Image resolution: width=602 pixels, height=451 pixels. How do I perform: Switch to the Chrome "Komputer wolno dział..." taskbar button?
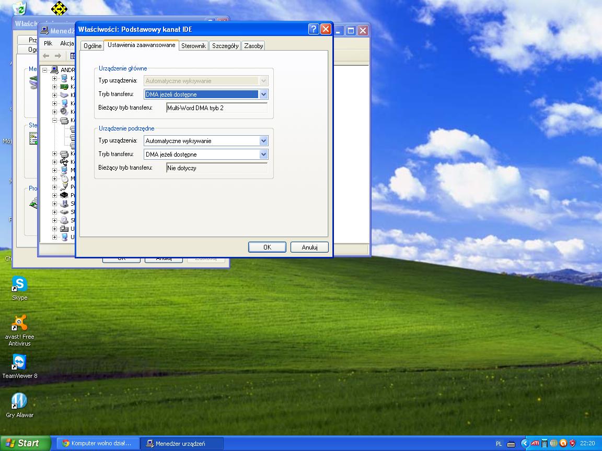pos(98,443)
